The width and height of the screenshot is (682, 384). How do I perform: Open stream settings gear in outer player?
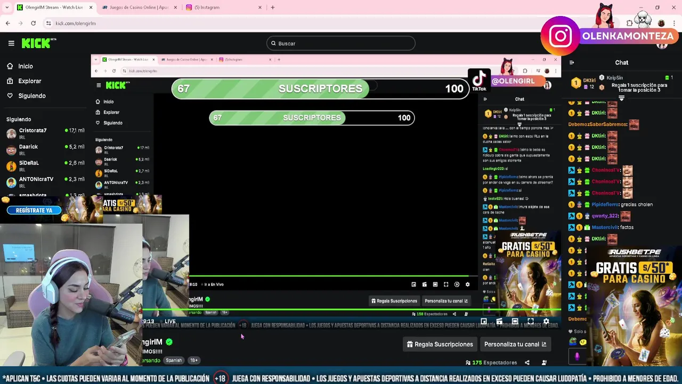pos(546,322)
